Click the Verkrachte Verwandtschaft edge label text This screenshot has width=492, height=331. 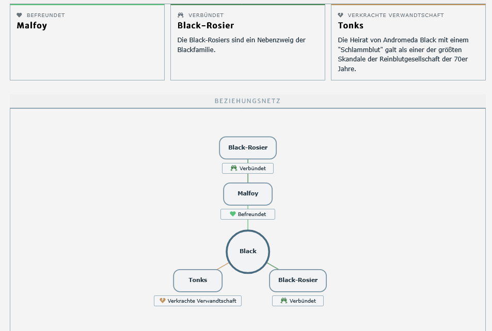[x=202, y=301]
